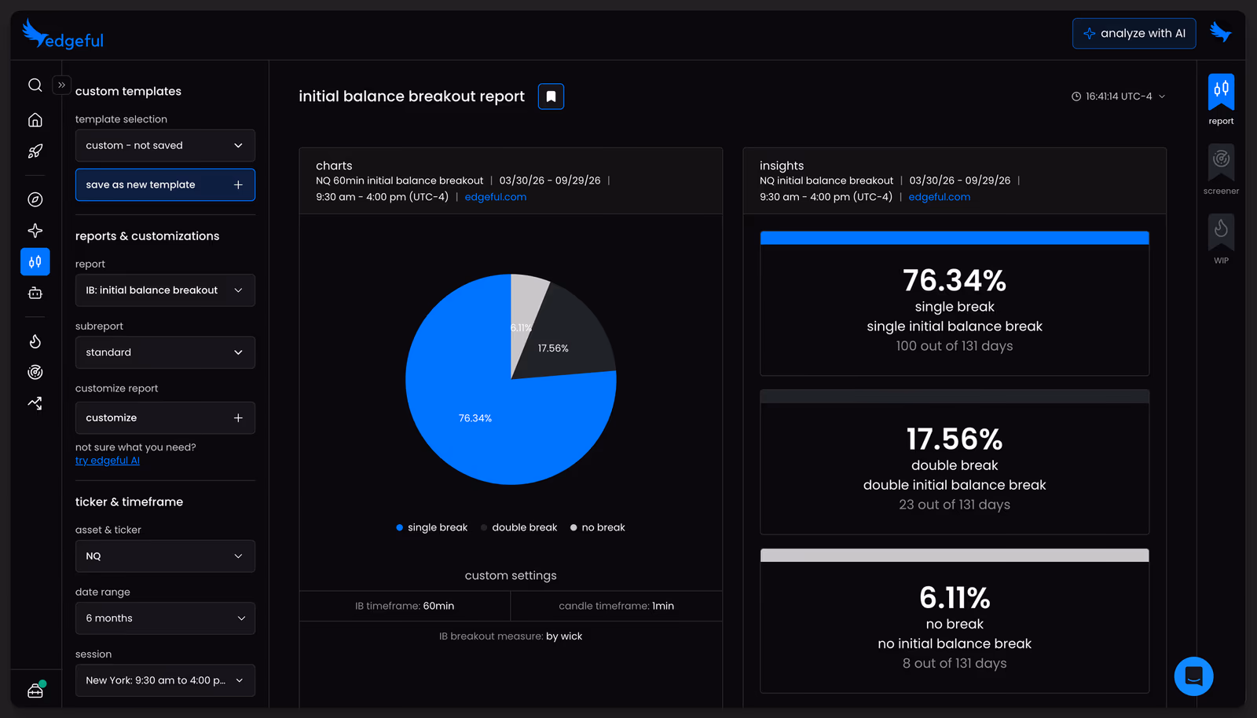This screenshot has height=718, width=1257.
Task: Open the robot bot icon in sidebar
Action: click(x=35, y=293)
